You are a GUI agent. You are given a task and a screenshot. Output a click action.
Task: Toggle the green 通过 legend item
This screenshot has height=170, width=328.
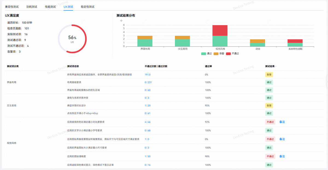click(x=206, y=54)
